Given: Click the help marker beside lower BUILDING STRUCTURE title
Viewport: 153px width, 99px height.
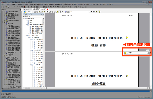Looking at the screenshot, I should click(x=127, y=76).
